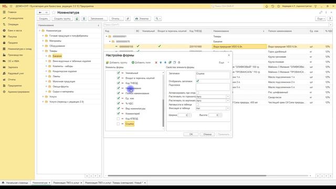Open the Главное section icon in sidebar
Viewport: 336px width, 189px height.
pyautogui.click(x=4, y=12)
